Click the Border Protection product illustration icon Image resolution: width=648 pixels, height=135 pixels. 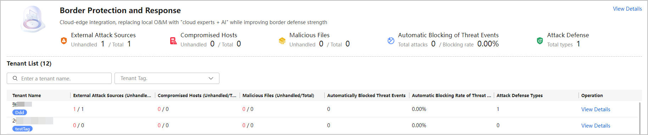[x=33, y=19]
